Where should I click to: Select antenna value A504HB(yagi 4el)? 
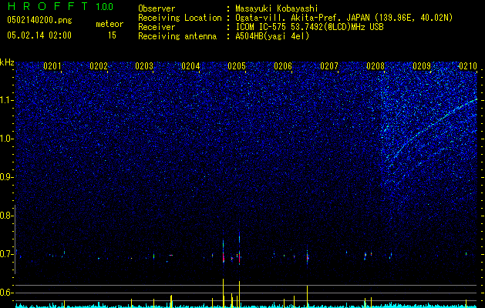click(272, 36)
